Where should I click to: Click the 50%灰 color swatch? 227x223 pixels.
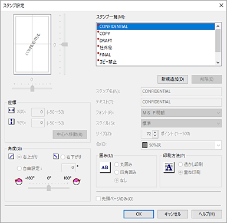144,145
